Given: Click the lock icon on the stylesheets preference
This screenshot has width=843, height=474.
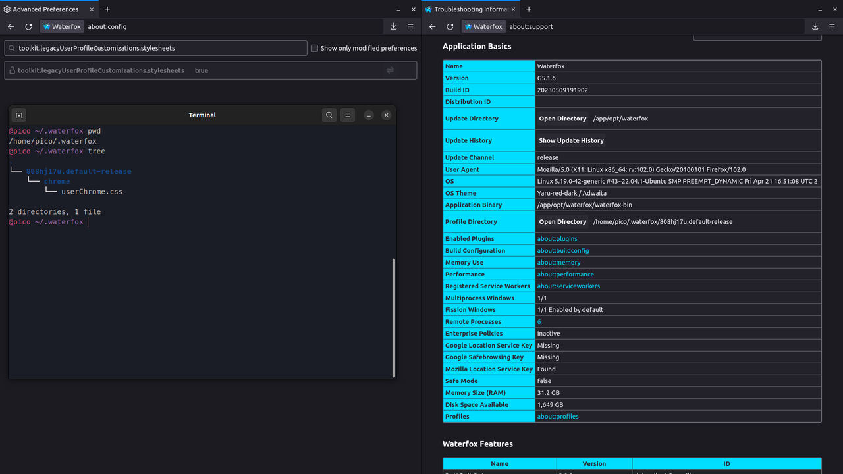Looking at the screenshot, I should click(x=12, y=70).
